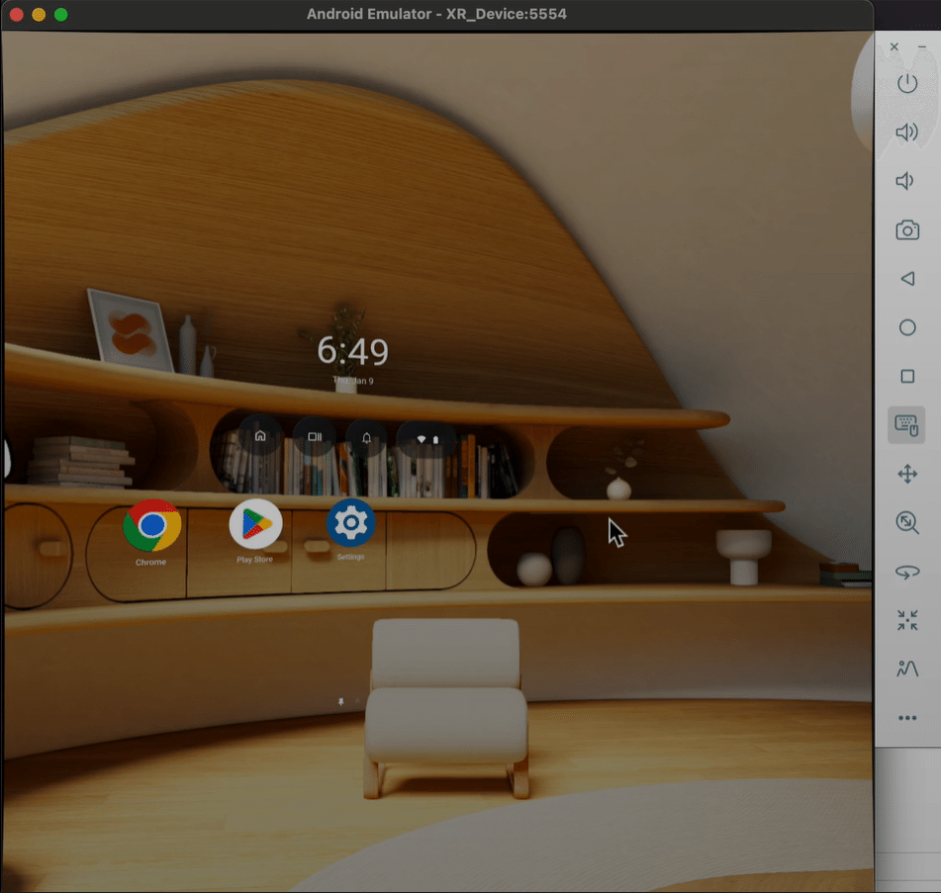Click the Play Store label text

click(254, 559)
